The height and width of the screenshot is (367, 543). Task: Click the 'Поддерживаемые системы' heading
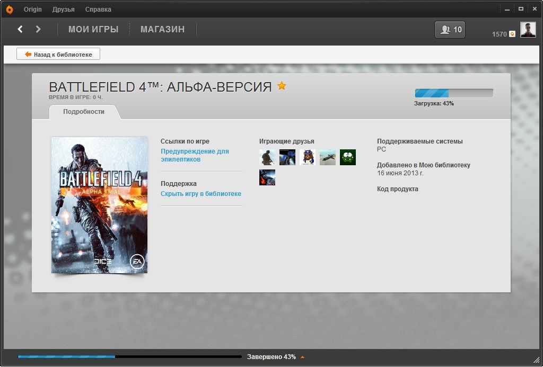pos(420,141)
